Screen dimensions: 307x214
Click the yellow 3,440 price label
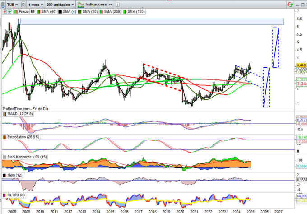click(301, 65)
